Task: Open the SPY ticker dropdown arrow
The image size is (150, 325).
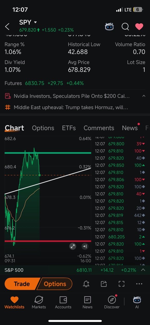Action: click(x=35, y=22)
